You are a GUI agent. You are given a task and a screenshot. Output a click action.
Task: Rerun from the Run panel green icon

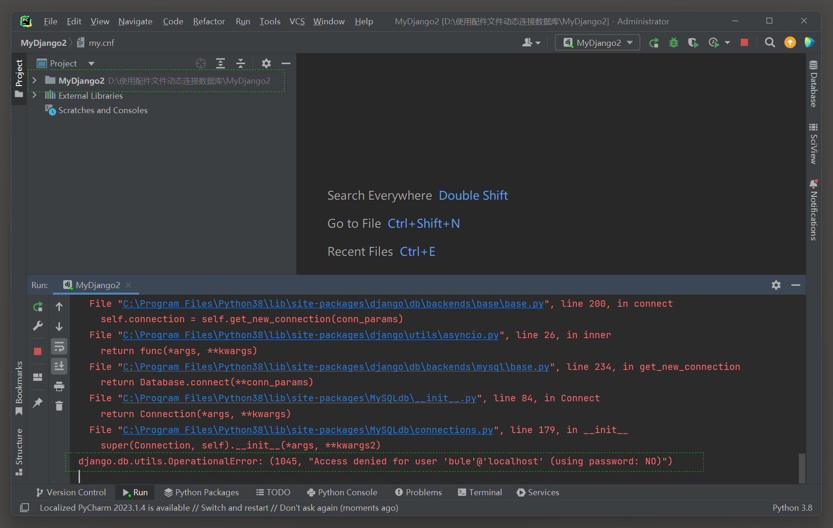click(x=38, y=307)
